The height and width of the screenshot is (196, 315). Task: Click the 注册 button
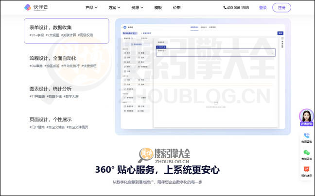tap(281, 8)
